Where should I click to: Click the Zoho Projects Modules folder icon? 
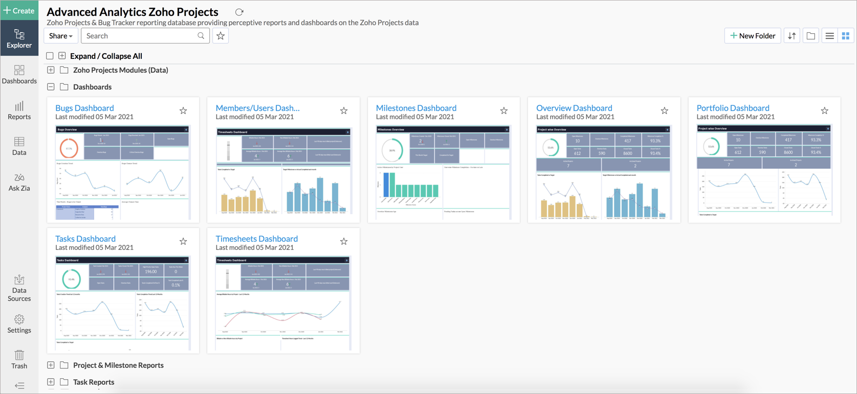[x=64, y=70]
